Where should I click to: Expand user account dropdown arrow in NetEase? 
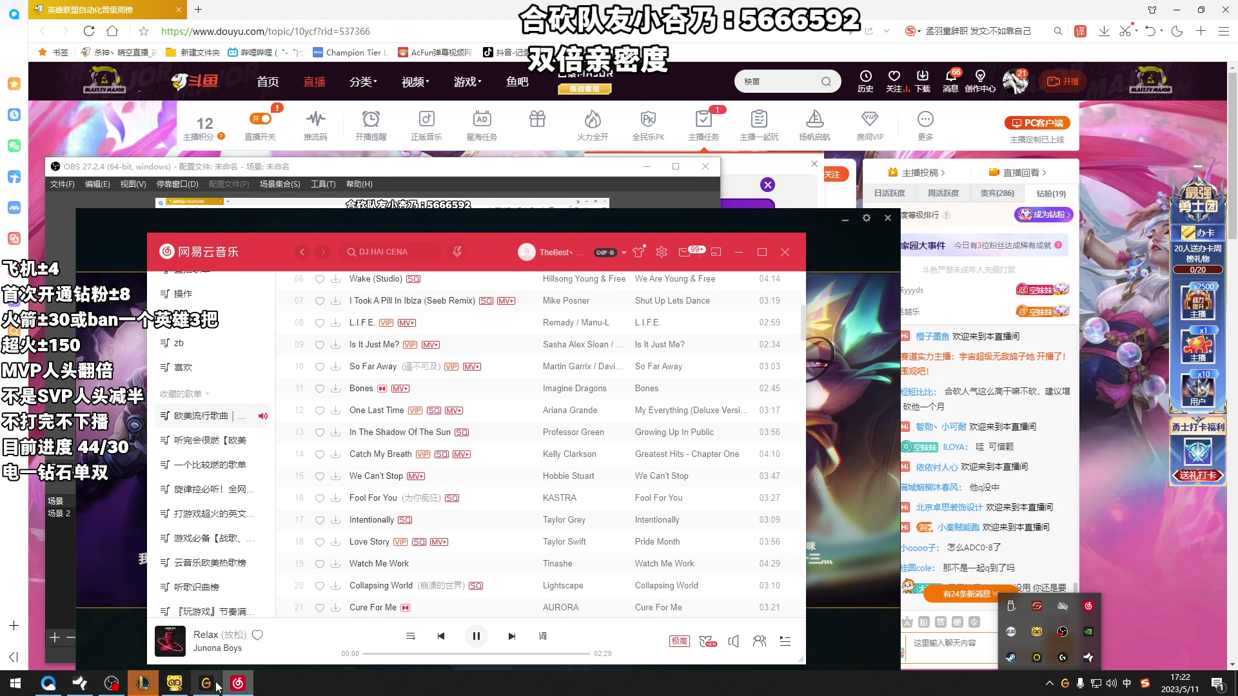624,253
